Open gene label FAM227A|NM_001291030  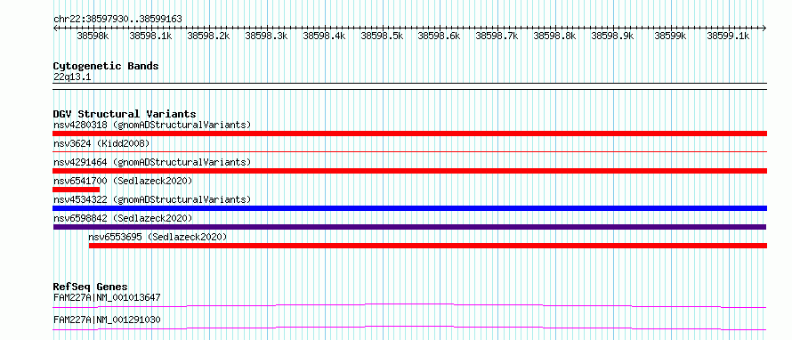(107, 320)
